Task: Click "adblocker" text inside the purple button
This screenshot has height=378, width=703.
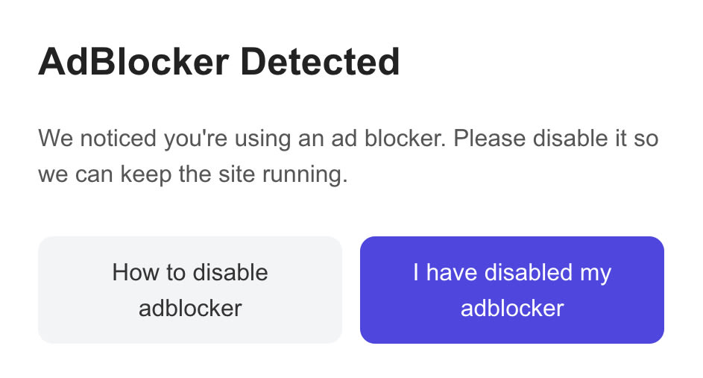Action: click(x=512, y=309)
